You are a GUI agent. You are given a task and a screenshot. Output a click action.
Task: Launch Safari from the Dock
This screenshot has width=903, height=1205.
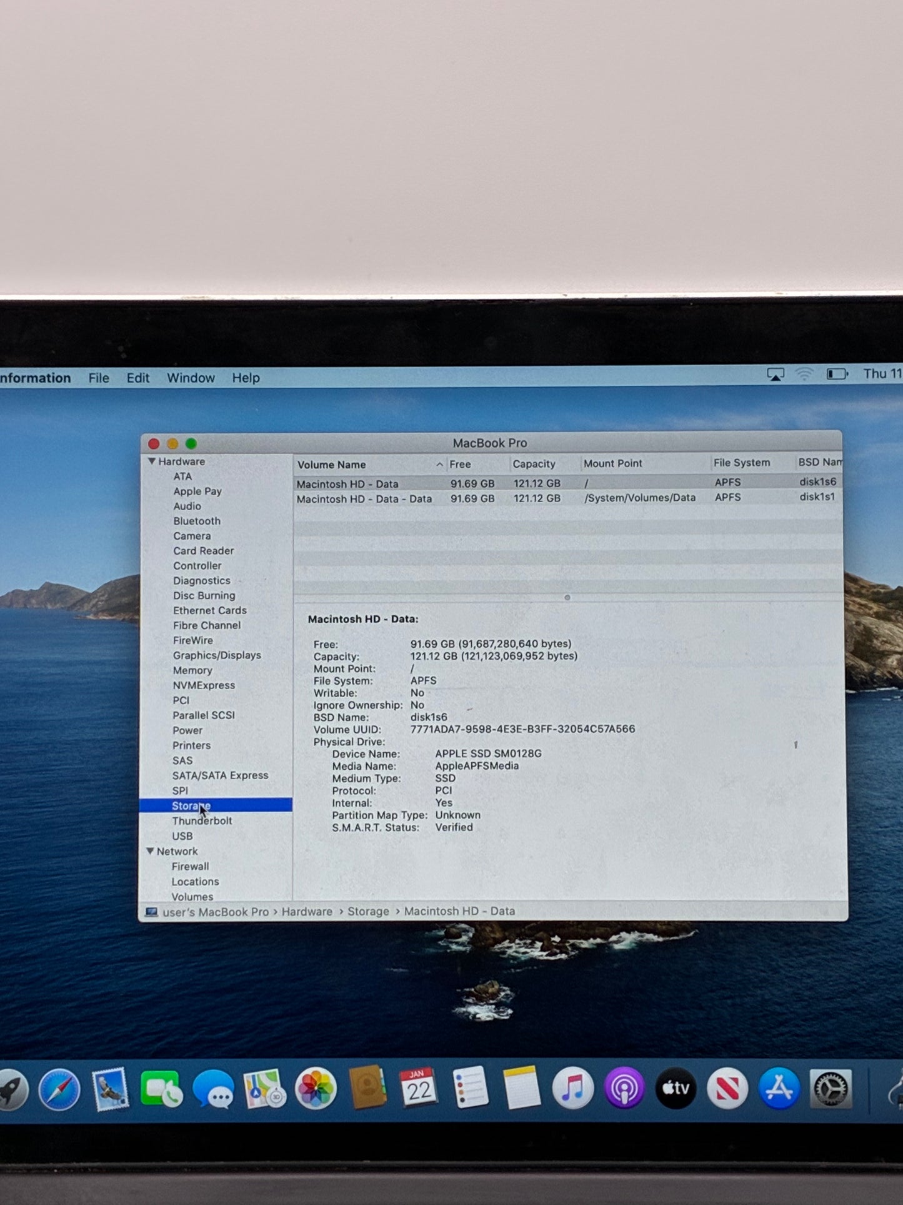(x=59, y=1089)
